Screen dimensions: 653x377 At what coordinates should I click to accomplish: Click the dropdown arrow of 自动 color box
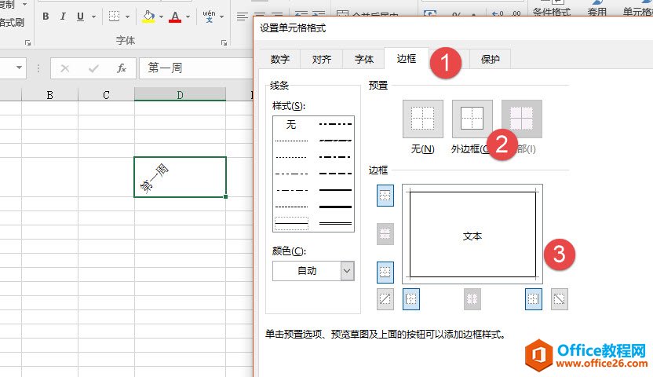point(348,271)
